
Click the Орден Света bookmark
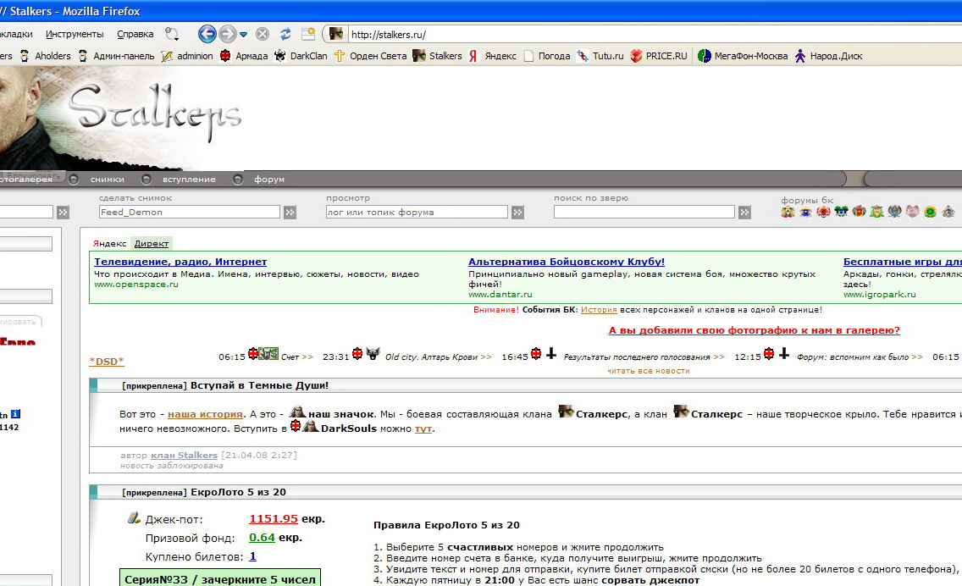(370, 56)
